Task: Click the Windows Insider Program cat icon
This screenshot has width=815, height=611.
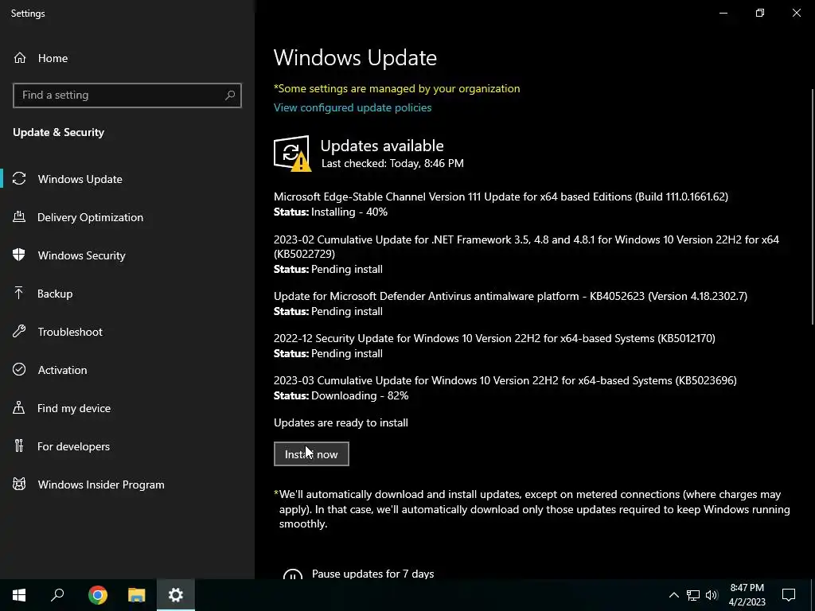Action: click(x=19, y=485)
